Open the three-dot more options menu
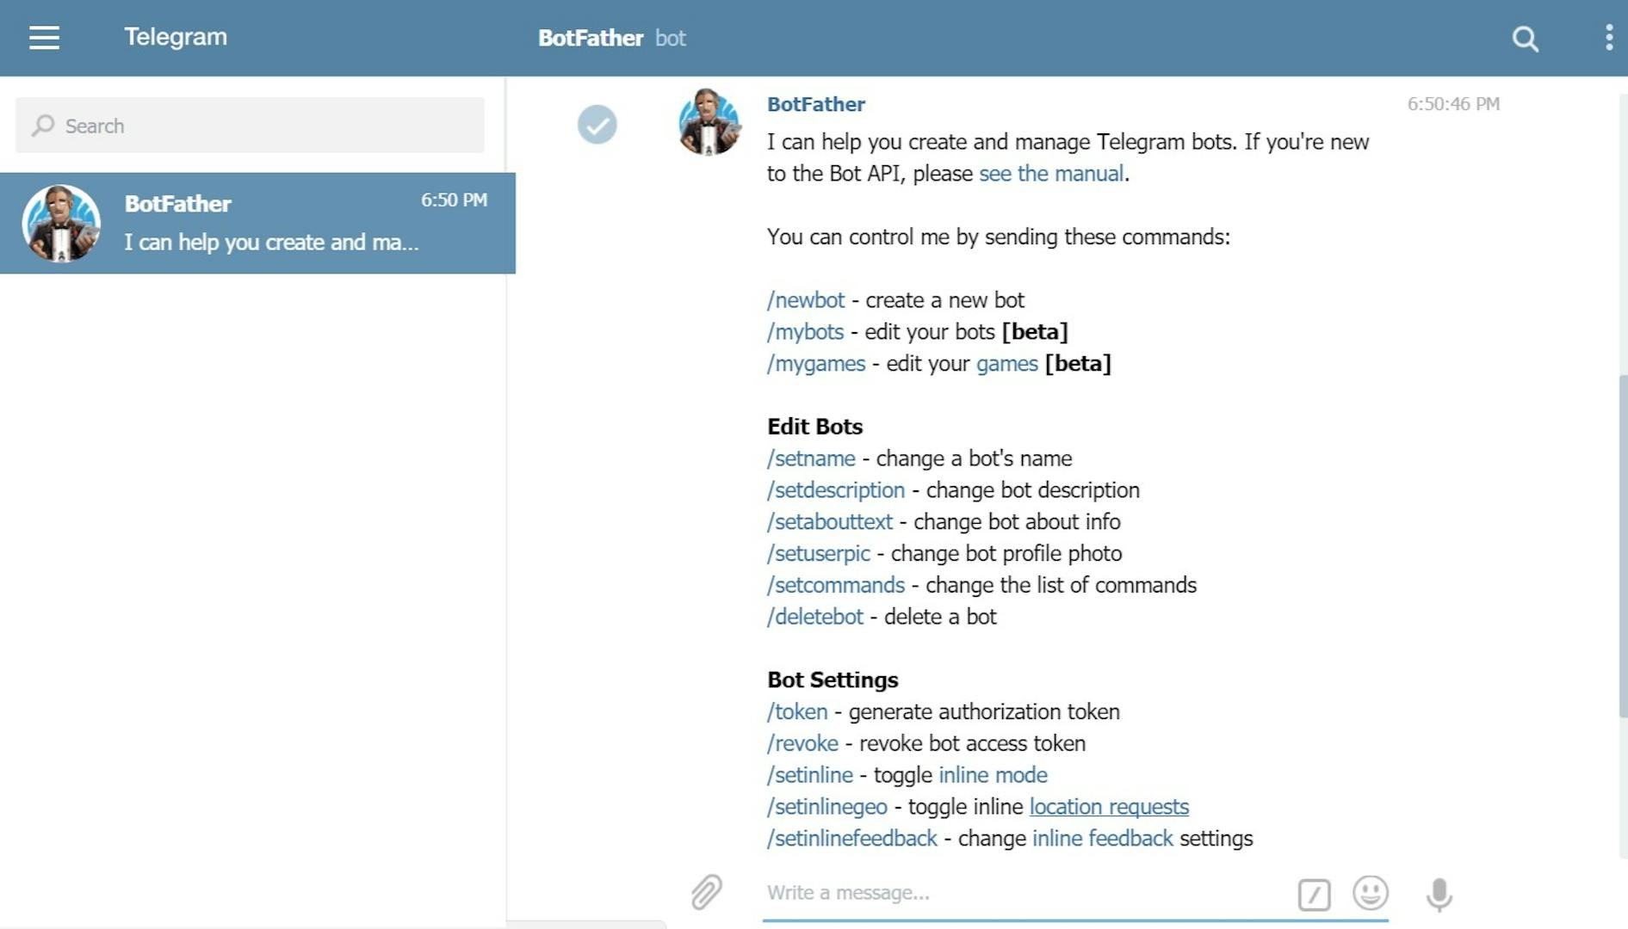The width and height of the screenshot is (1628, 929). pyautogui.click(x=1608, y=38)
